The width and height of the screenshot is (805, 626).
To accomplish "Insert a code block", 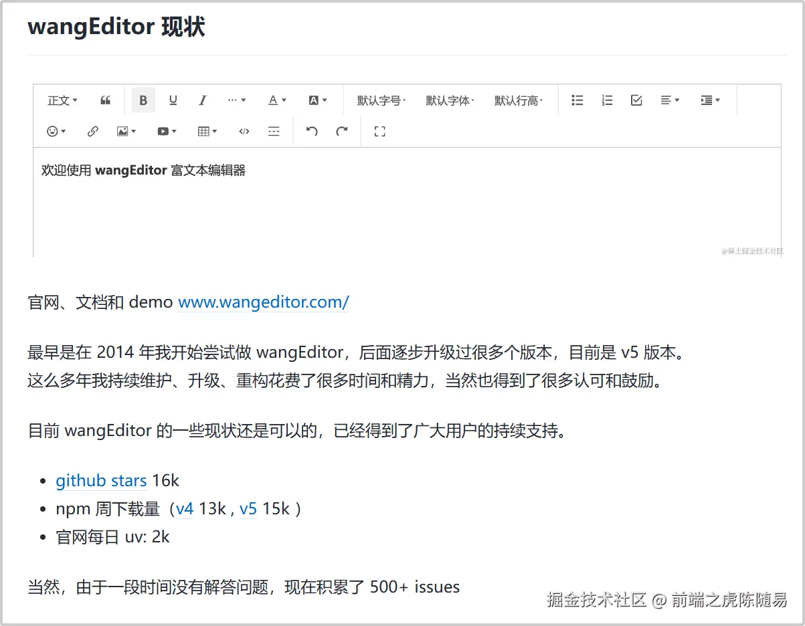I will (x=244, y=131).
